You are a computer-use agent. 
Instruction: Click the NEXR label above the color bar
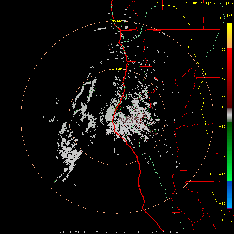[x=229, y=16]
